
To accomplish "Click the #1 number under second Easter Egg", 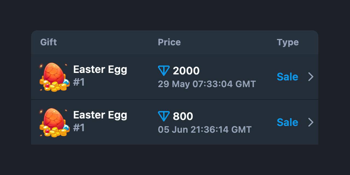I will coord(79,128).
